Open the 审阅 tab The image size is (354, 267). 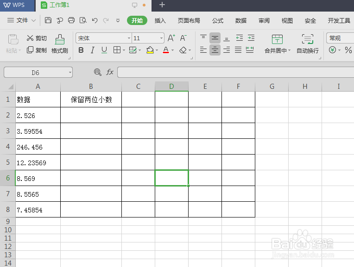264,20
